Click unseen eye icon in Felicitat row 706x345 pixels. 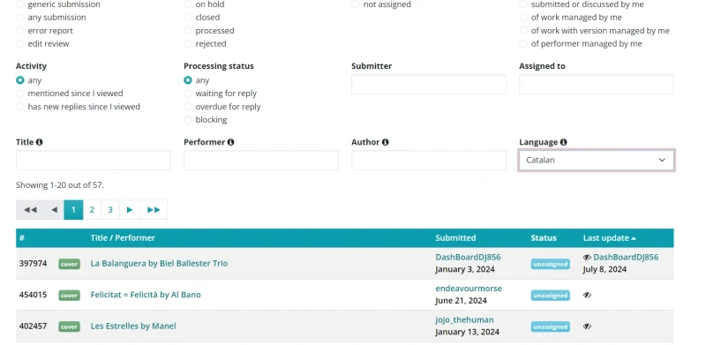[587, 295]
